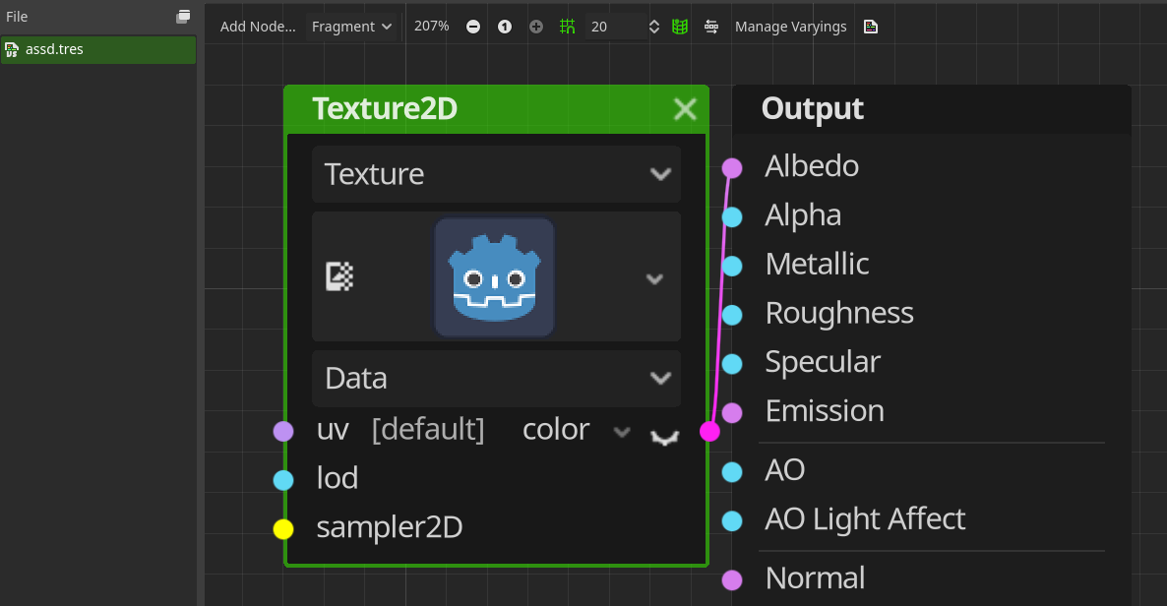Viewport: 1167px width, 606px height.
Task: Click the arrange selected nodes icon
Action: (x=711, y=27)
